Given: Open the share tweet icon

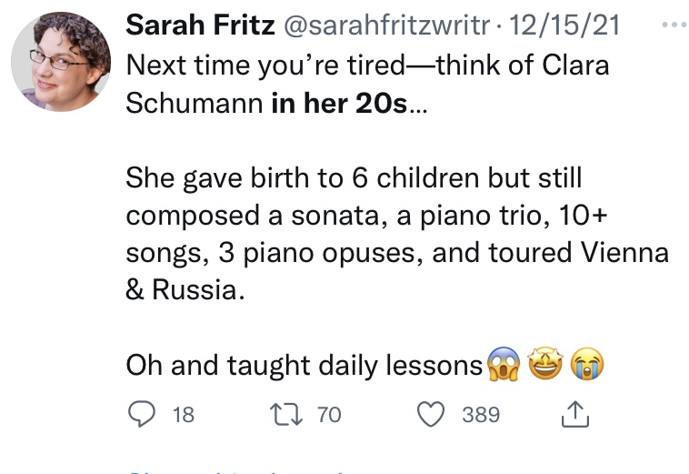Looking at the screenshot, I should click(576, 416).
